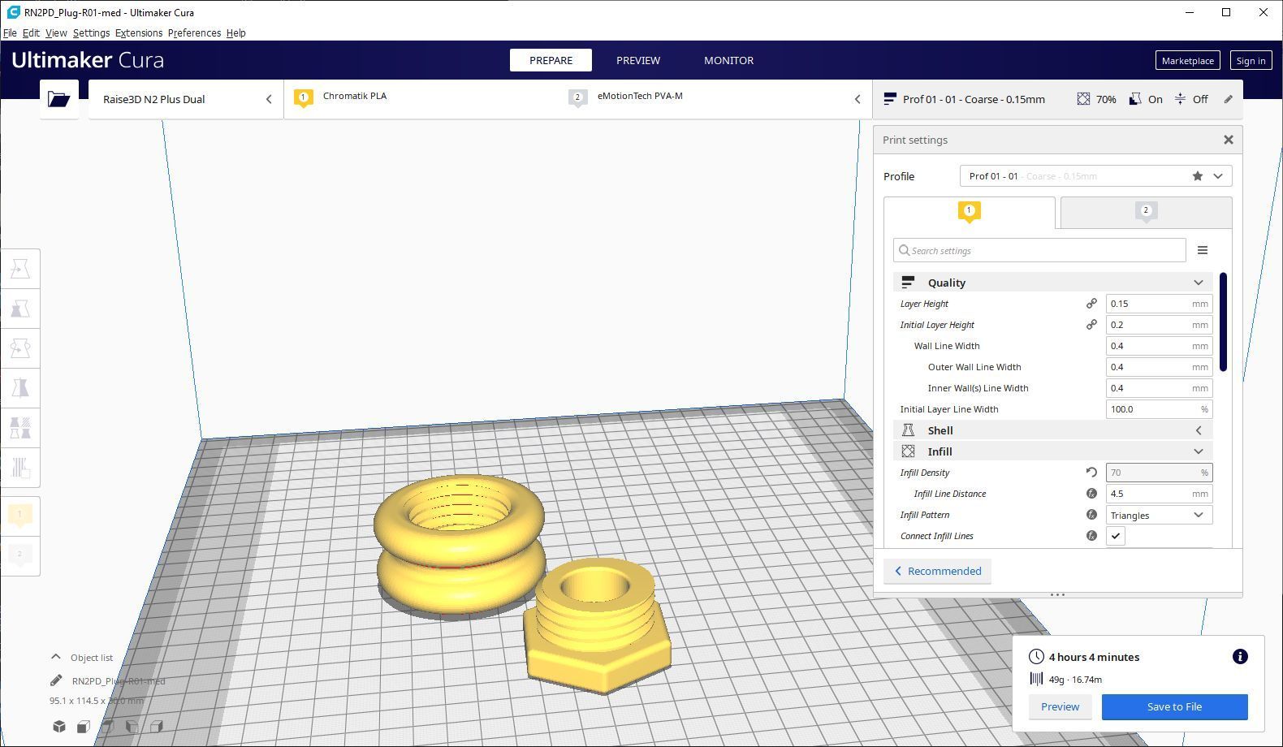This screenshot has width=1283, height=747.
Task: Select the Move tool in left toolbar
Action: [x=20, y=269]
